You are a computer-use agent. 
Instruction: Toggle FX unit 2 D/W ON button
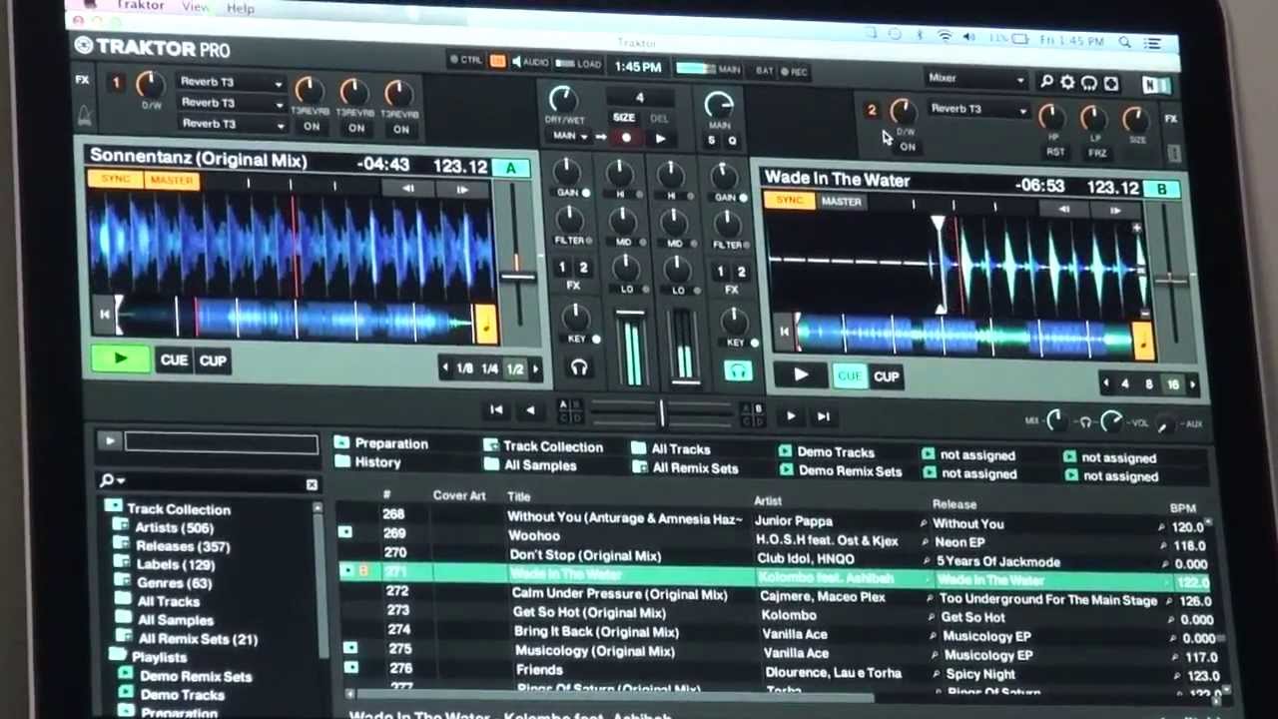(x=908, y=147)
